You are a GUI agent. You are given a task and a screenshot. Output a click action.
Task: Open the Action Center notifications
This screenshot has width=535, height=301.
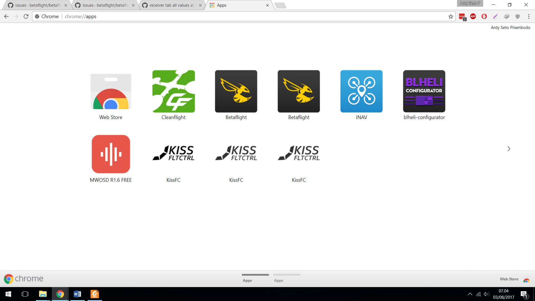(x=524, y=294)
